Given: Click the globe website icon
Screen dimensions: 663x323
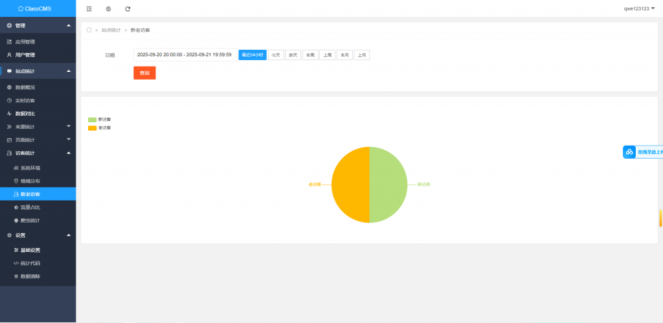Looking at the screenshot, I should (108, 8).
